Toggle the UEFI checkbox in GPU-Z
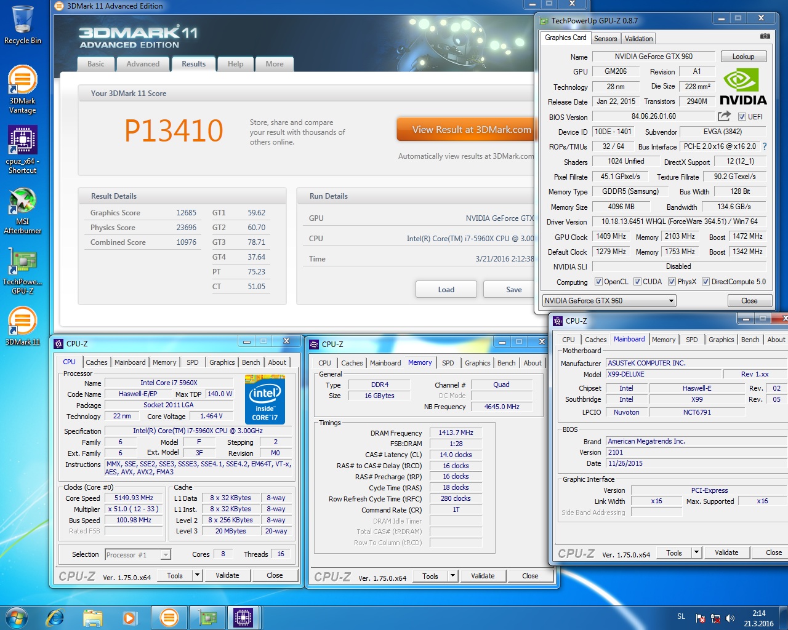This screenshot has width=788, height=630. coord(742,116)
